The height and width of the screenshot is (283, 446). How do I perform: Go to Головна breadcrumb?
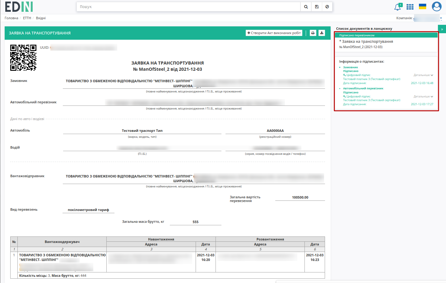pos(12,18)
